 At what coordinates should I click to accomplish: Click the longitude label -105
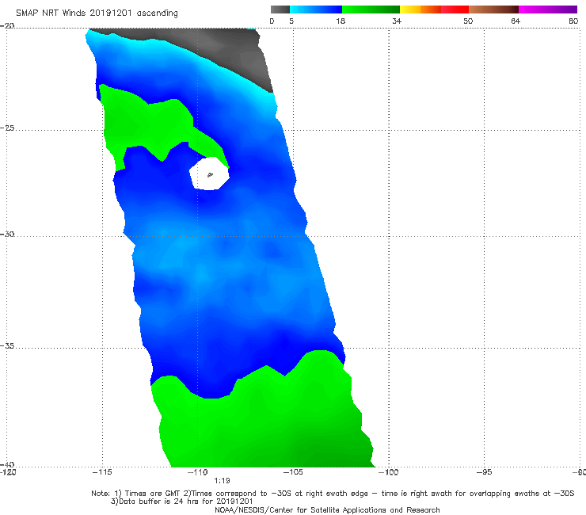point(293,472)
